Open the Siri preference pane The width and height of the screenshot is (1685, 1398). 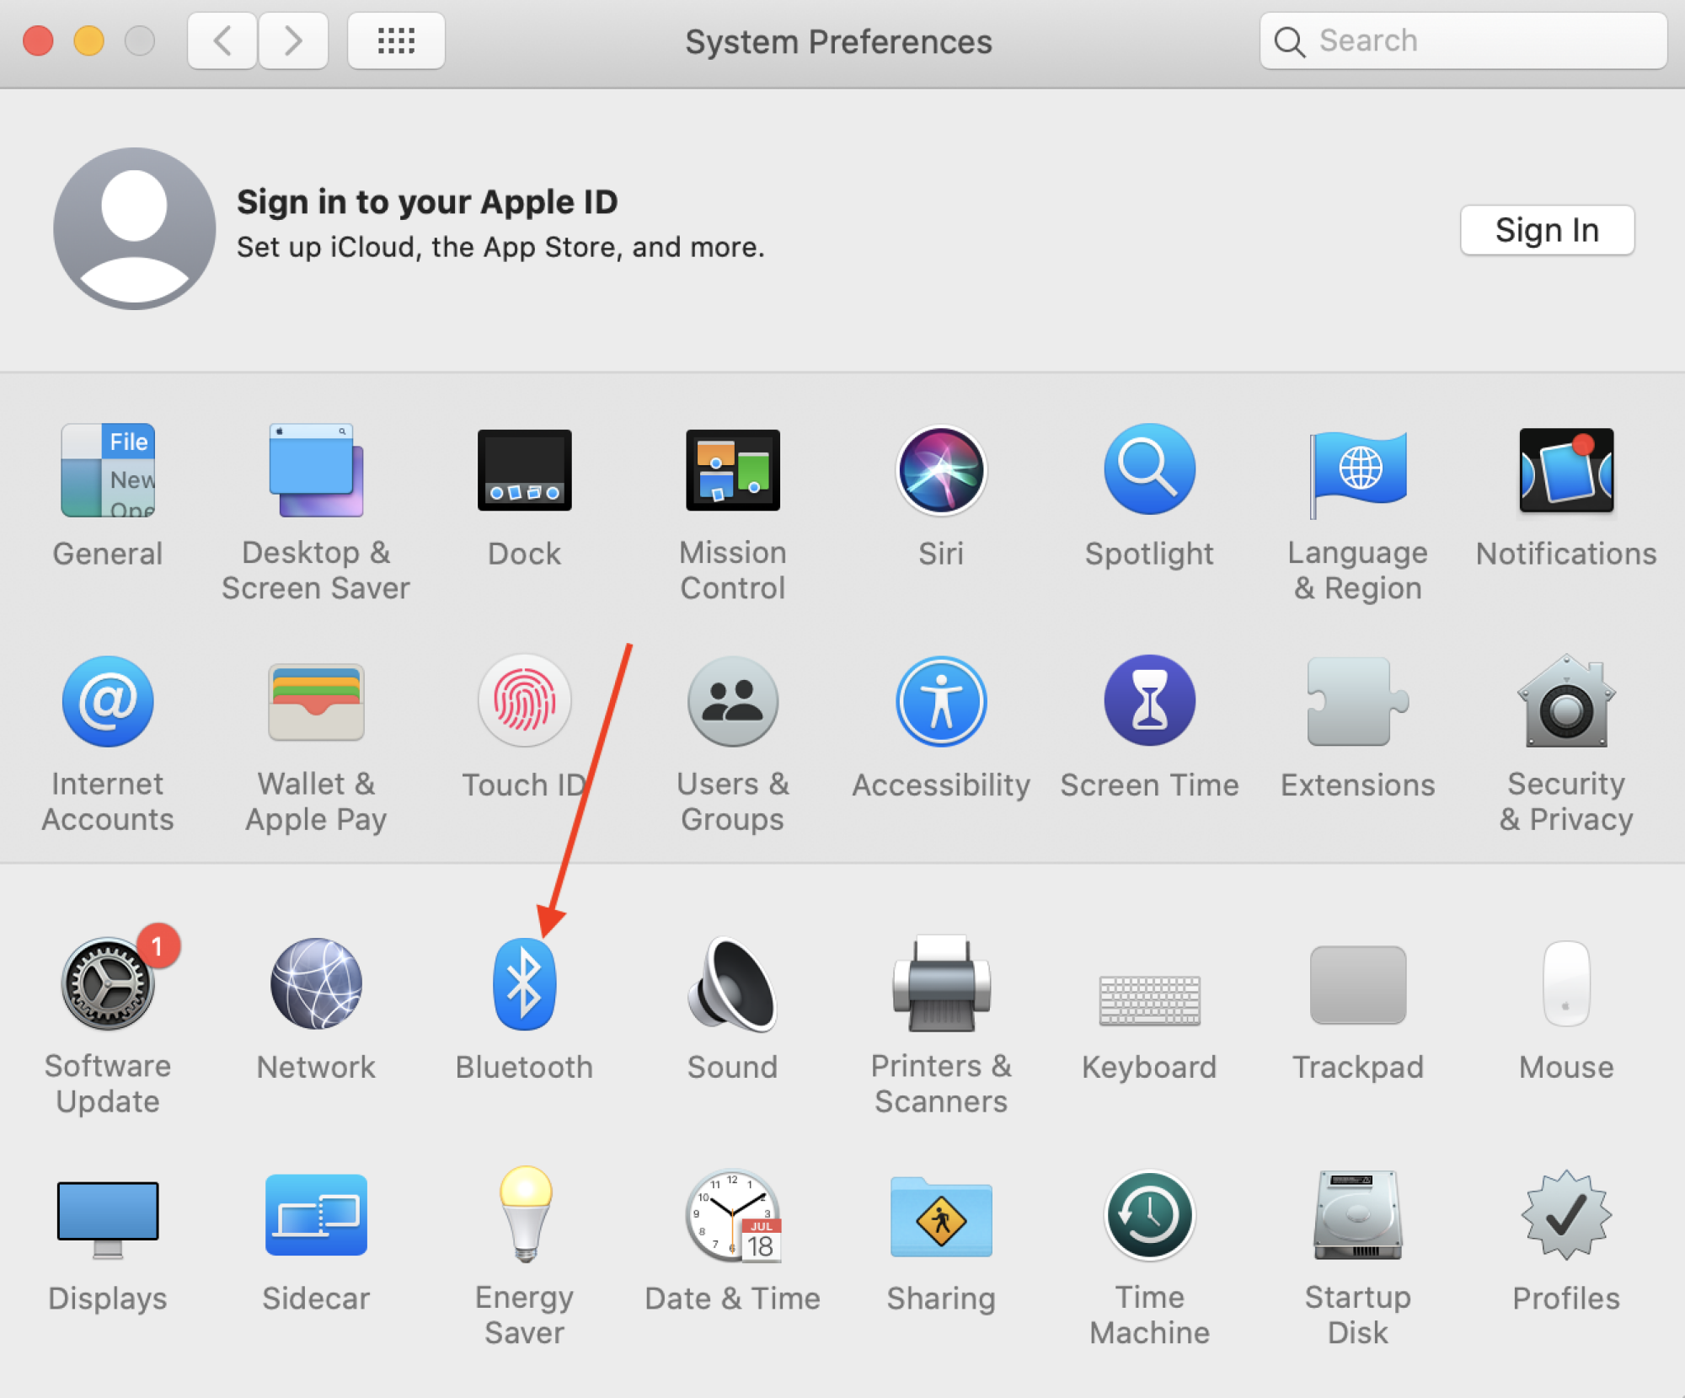click(941, 472)
